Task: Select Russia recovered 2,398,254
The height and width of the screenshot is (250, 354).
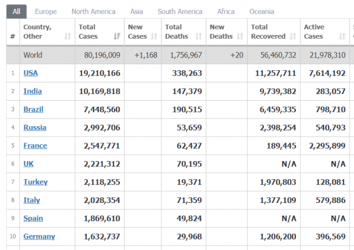Action: click(278, 128)
